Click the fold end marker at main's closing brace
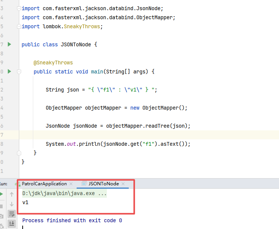 [x=19, y=153]
